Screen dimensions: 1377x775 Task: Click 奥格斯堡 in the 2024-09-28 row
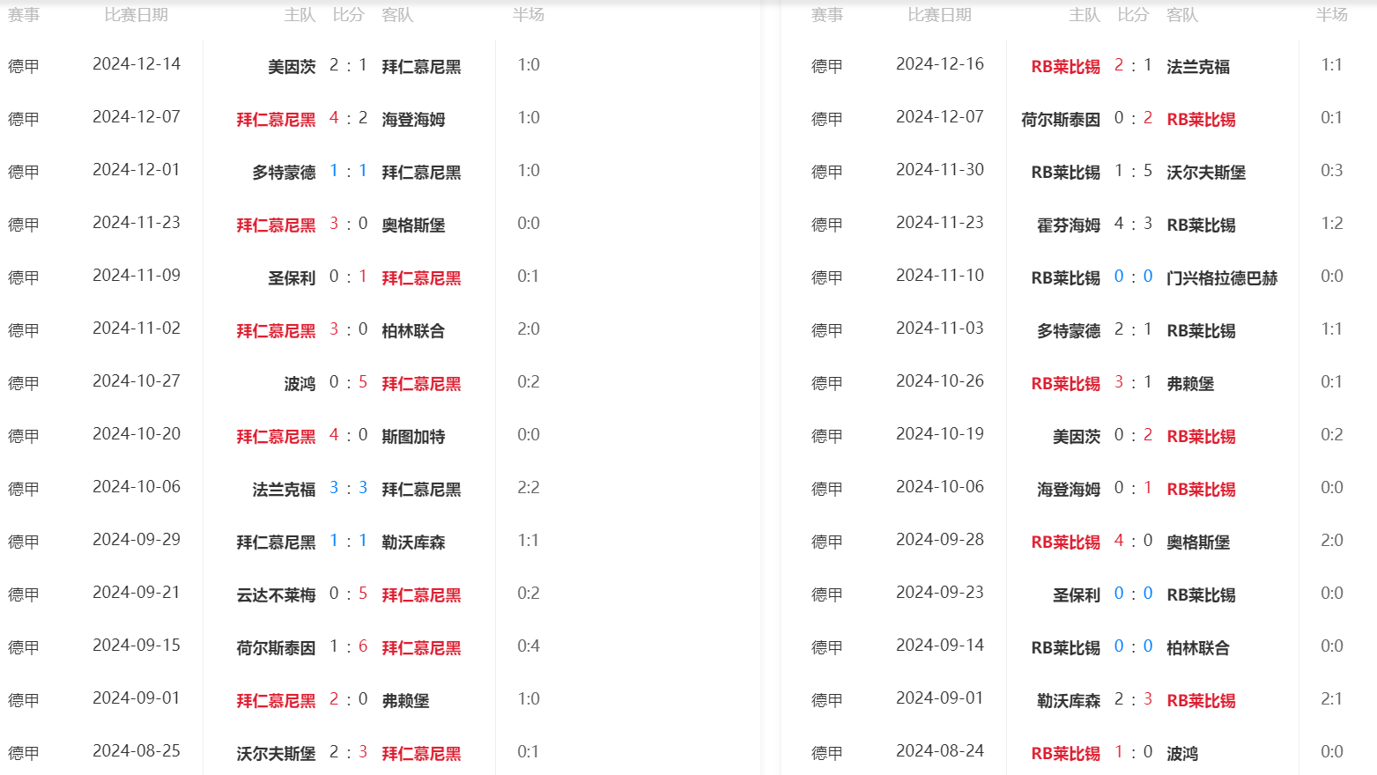tap(1198, 542)
